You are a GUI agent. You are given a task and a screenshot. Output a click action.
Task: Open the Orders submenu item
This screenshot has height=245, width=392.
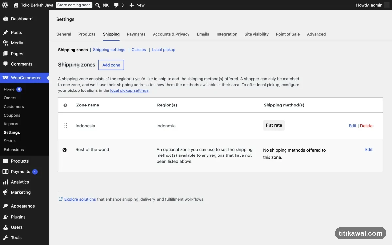(10, 98)
